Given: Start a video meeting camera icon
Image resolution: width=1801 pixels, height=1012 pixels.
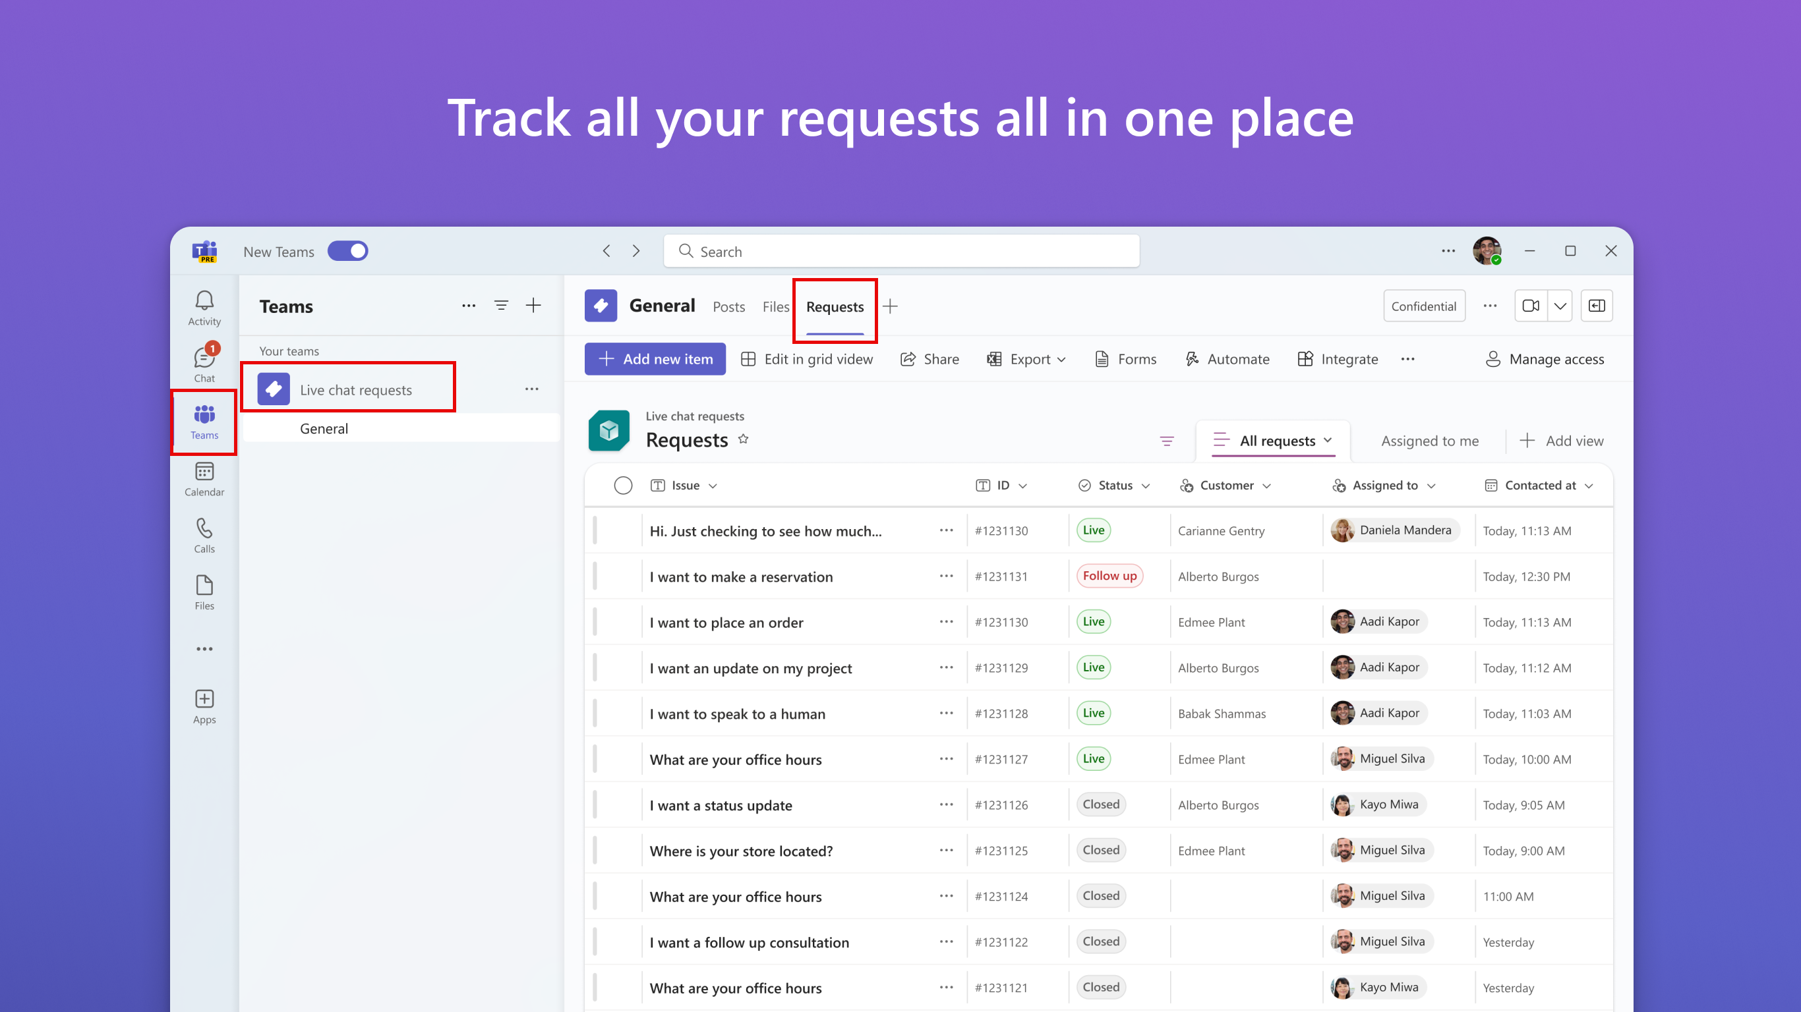Looking at the screenshot, I should 1531,306.
